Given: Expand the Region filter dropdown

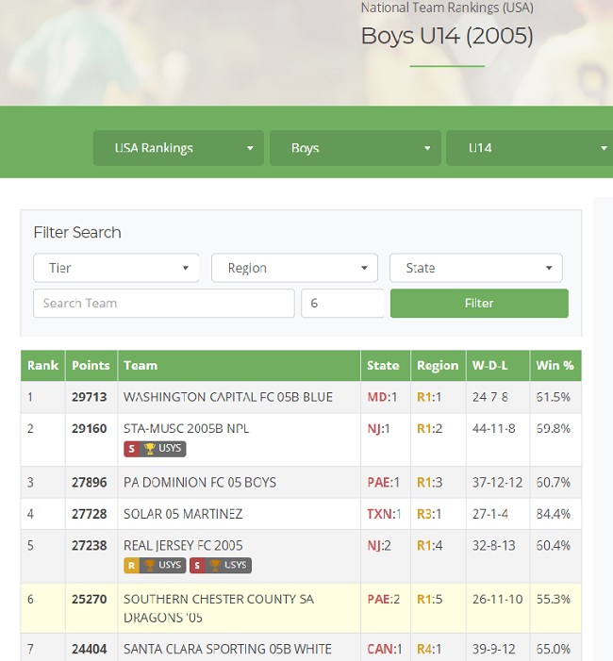Looking at the screenshot, I should (x=294, y=268).
